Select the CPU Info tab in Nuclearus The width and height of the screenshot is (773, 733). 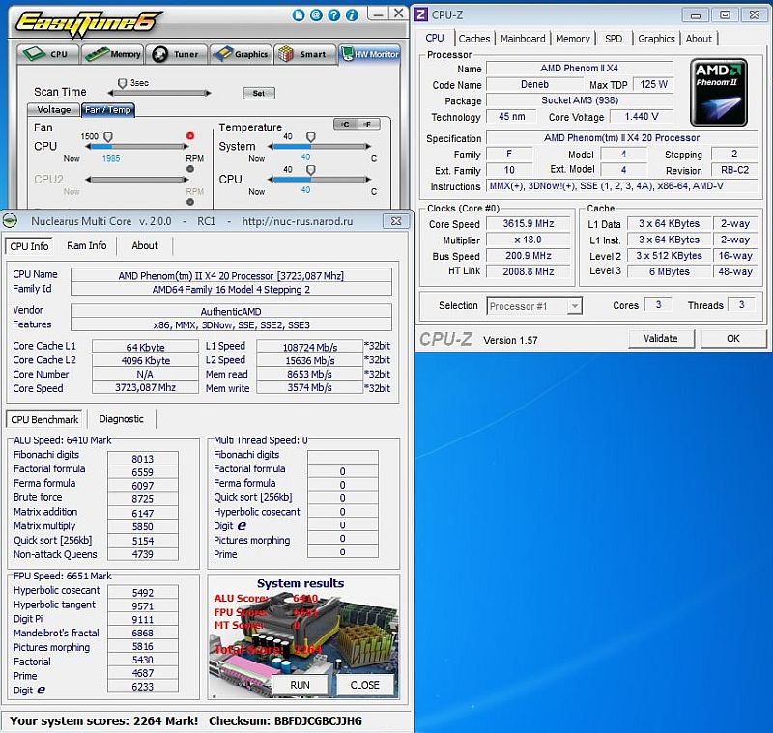pos(29,246)
